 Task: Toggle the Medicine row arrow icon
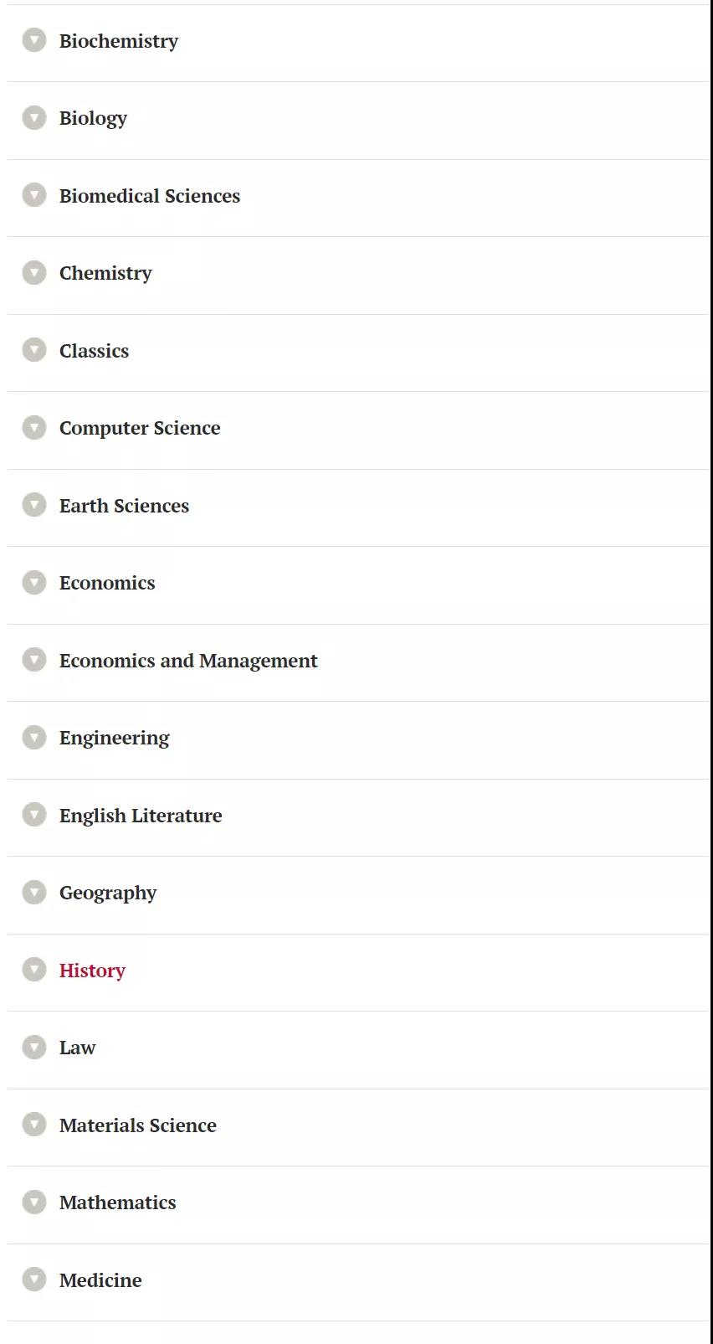coord(34,1279)
